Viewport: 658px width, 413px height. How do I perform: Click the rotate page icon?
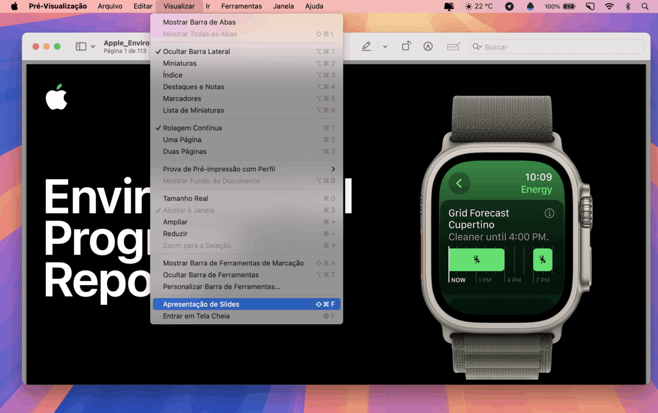pyautogui.click(x=406, y=46)
